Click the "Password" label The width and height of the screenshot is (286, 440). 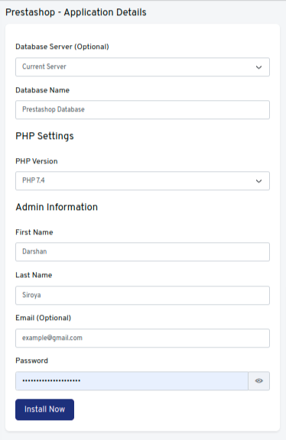click(x=32, y=361)
